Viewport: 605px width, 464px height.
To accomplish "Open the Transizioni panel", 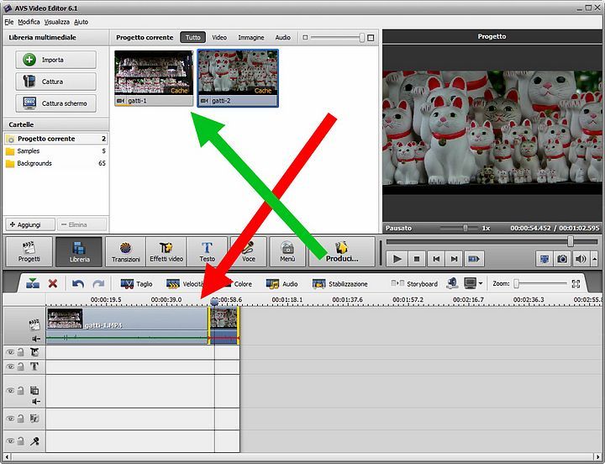I will (x=126, y=251).
